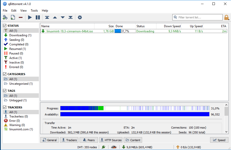Select the linuxmint.com (1) tracker filter

pyautogui.click(x=21, y=129)
